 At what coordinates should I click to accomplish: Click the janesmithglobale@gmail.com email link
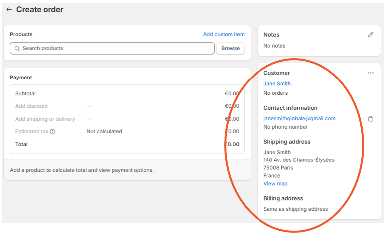tap(299, 119)
